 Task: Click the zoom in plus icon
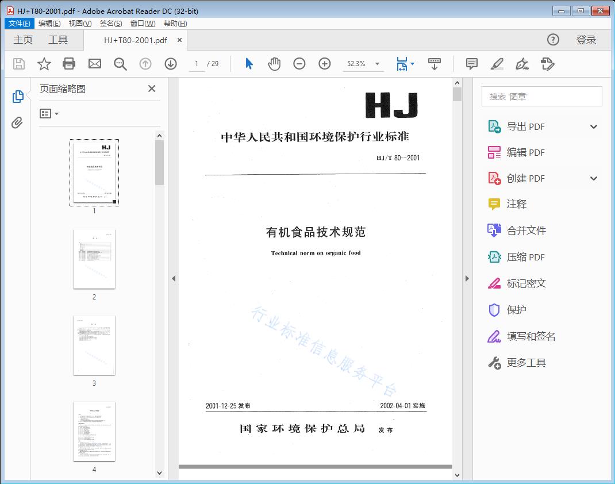[325, 64]
